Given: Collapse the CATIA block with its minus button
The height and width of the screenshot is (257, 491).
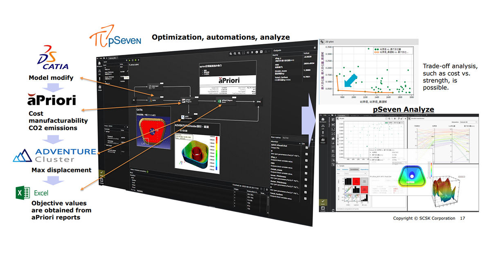Looking at the screenshot, I should 162,97.
